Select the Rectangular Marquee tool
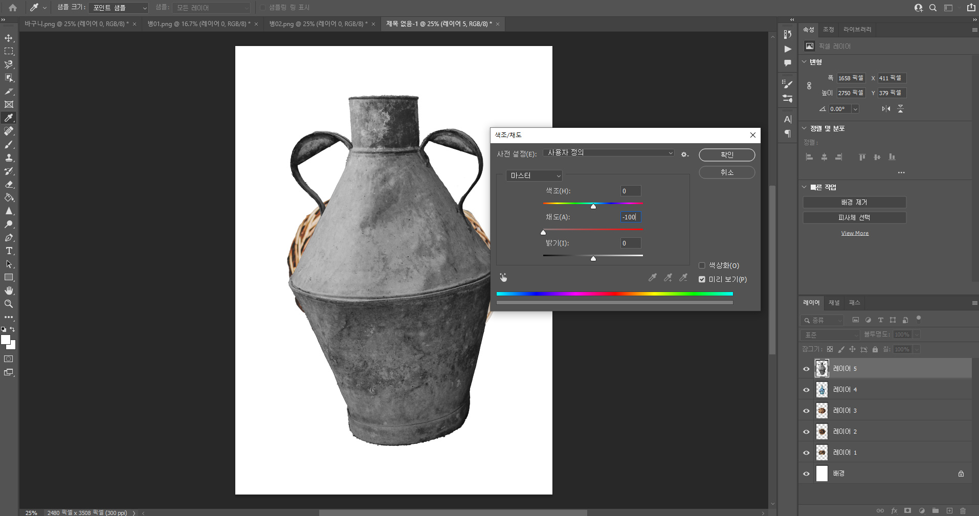 (x=9, y=52)
